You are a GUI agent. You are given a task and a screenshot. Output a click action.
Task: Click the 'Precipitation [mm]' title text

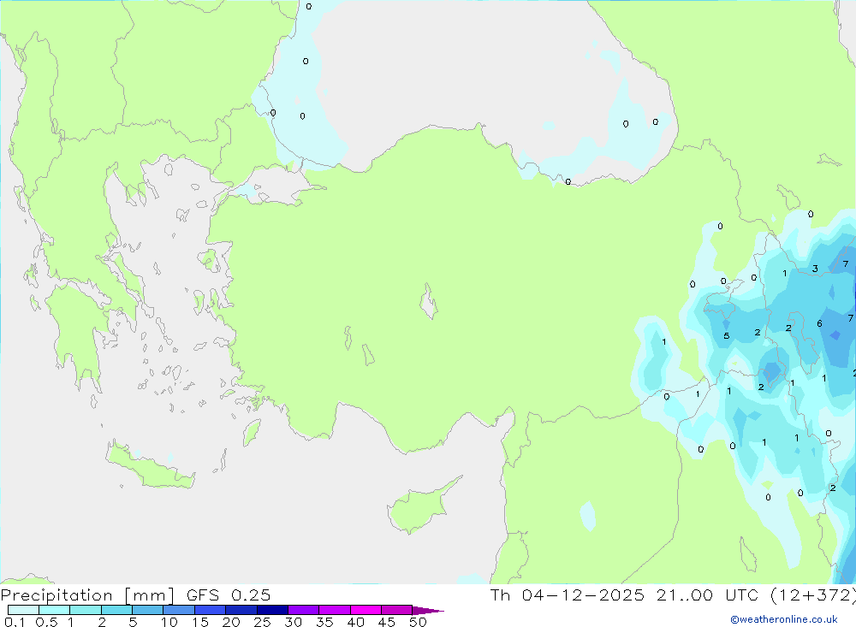point(88,595)
